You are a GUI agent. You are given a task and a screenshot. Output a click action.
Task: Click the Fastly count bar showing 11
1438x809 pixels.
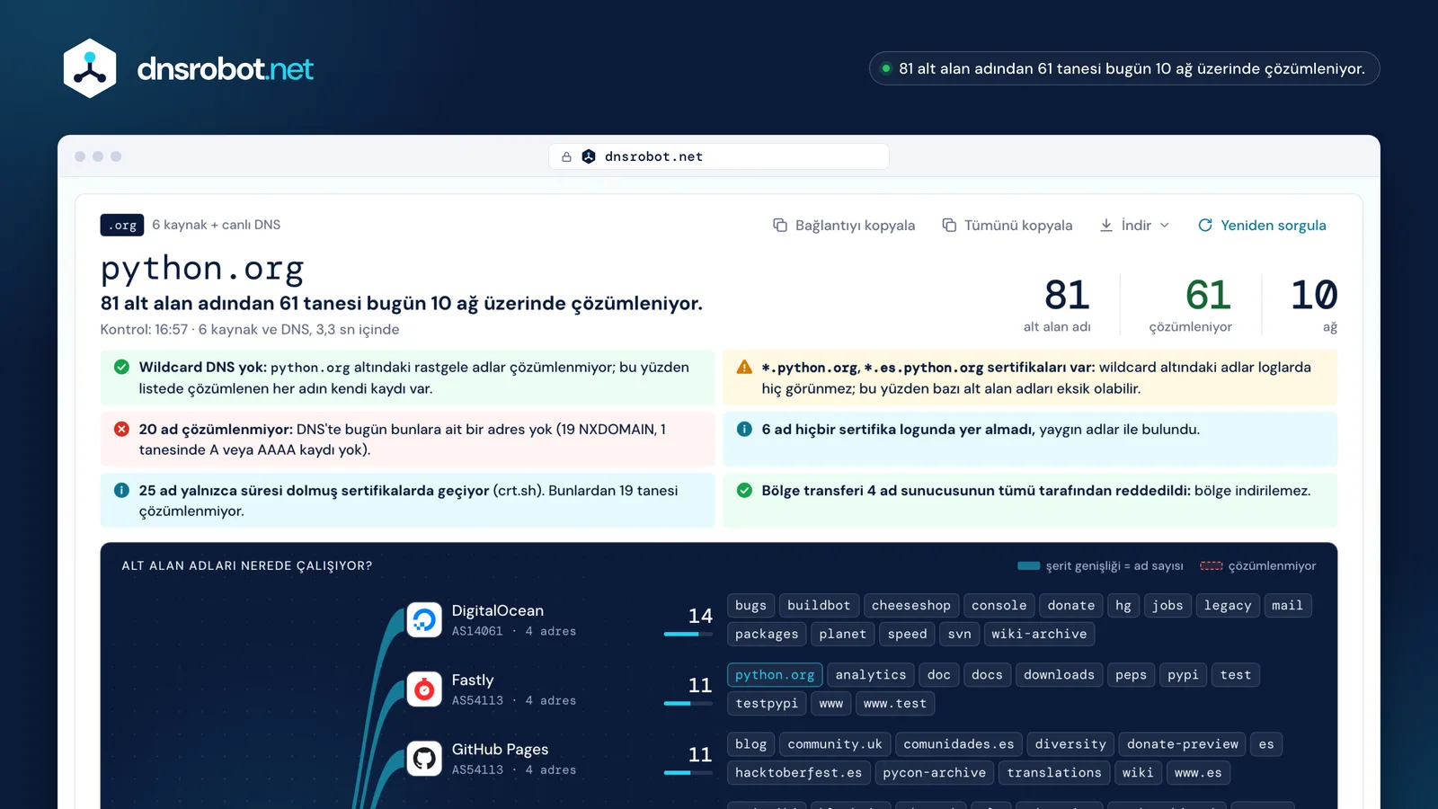coord(688,703)
